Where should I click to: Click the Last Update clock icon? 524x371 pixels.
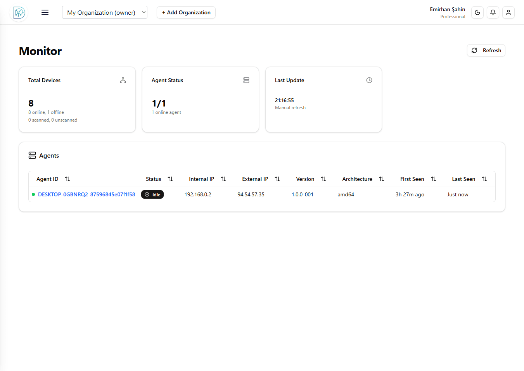pyautogui.click(x=369, y=80)
